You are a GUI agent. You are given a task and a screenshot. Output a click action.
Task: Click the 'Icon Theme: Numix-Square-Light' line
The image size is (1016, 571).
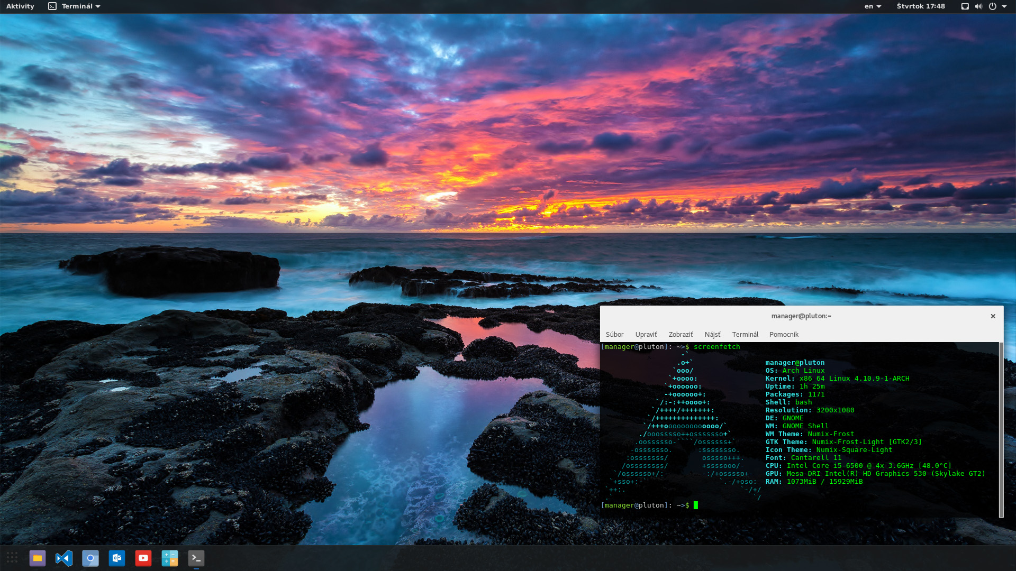pos(829,450)
